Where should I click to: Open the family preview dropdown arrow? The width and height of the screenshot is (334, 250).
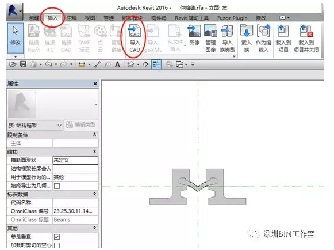[x=96, y=104]
